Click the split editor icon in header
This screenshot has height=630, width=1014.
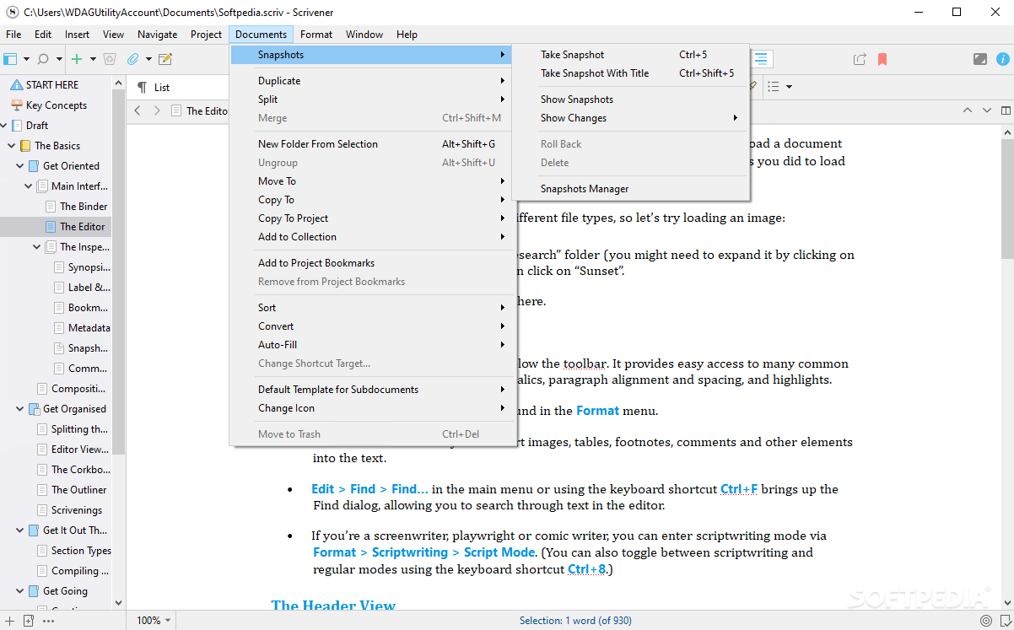click(x=1006, y=110)
